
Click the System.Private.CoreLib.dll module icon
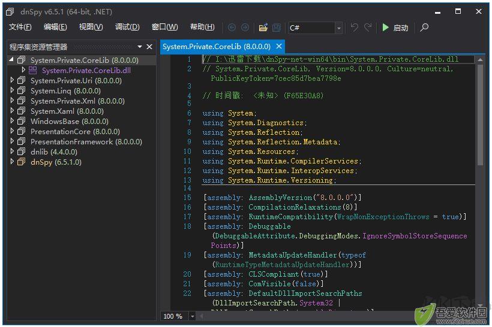(32, 70)
